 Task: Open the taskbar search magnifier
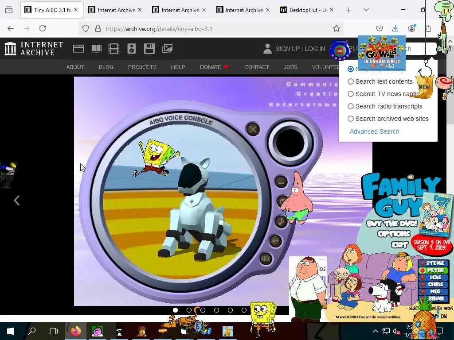32,331
